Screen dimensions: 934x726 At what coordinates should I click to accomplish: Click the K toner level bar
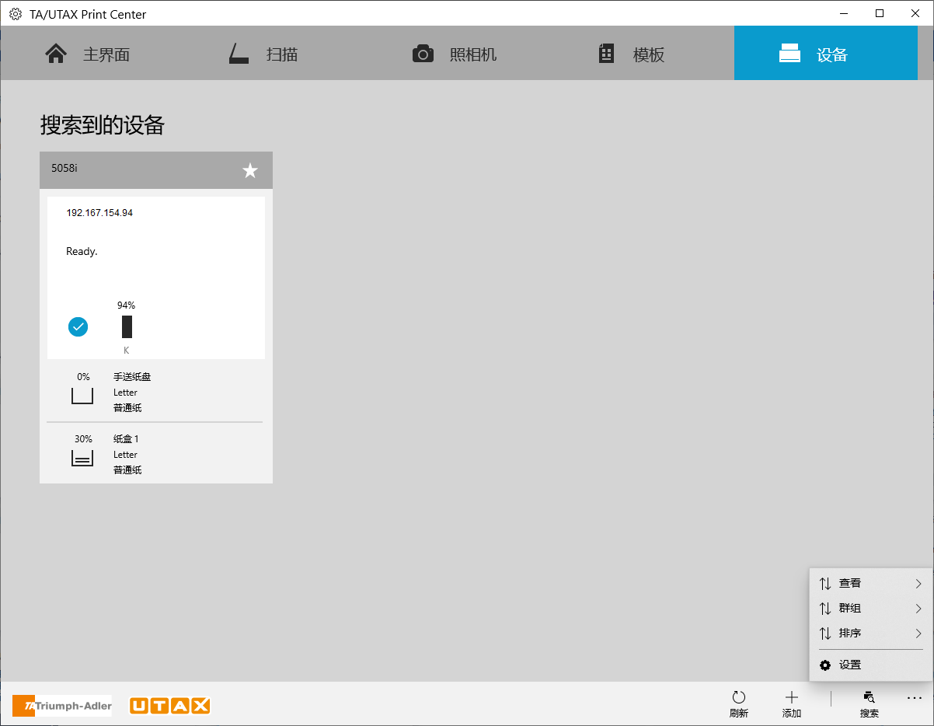pyautogui.click(x=126, y=326)
